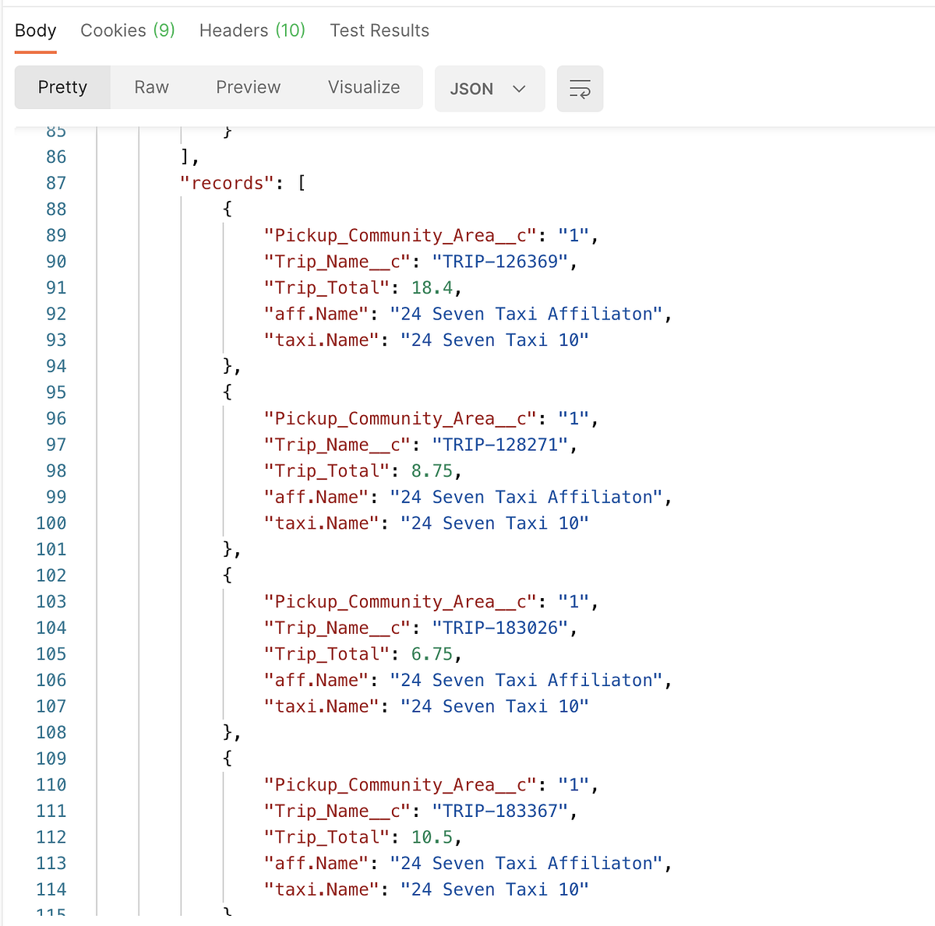
Task: Toggle the text wrapping icon
Action: tap(580, 88)
